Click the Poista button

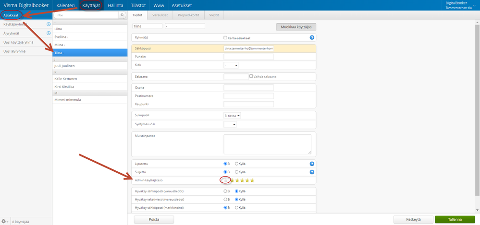click(154, 220)
